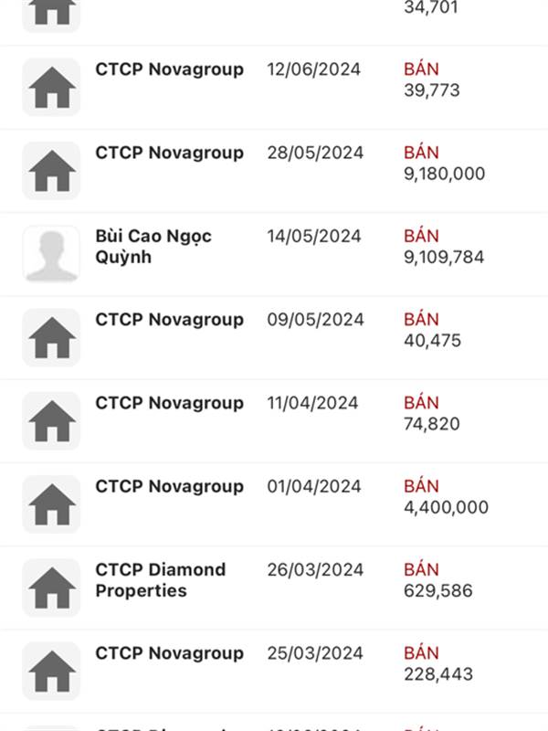Select the date 26/03/2024
The width and height of the screenshot is (548, 731).
(x=315, y=569)
